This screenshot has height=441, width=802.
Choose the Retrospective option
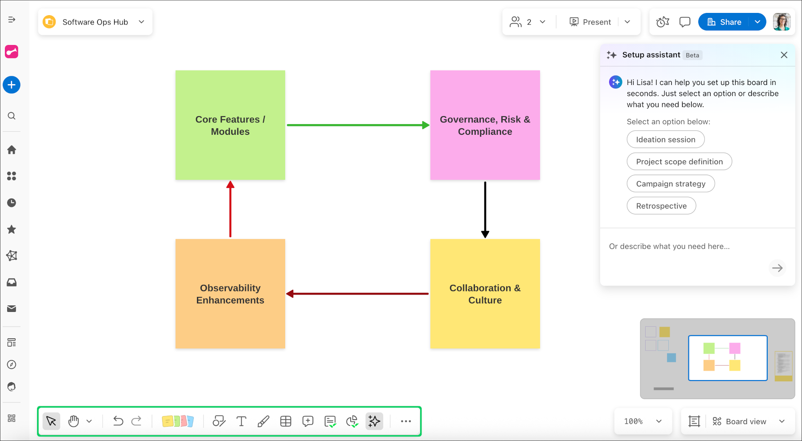click(661, 206)
